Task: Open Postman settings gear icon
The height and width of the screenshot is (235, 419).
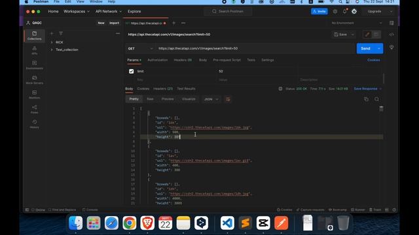Action: click(335, 12)
